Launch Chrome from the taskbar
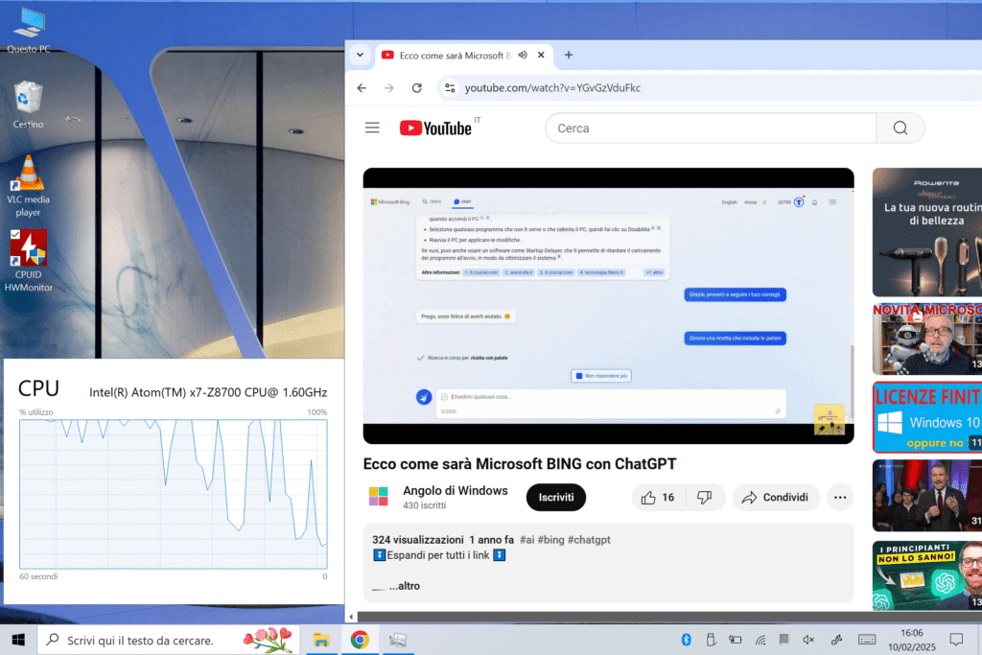 coord(360,640)
